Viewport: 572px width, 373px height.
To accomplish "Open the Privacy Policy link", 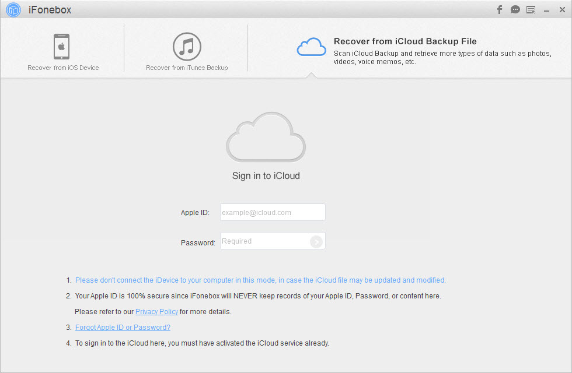I will tap(156, 312).
